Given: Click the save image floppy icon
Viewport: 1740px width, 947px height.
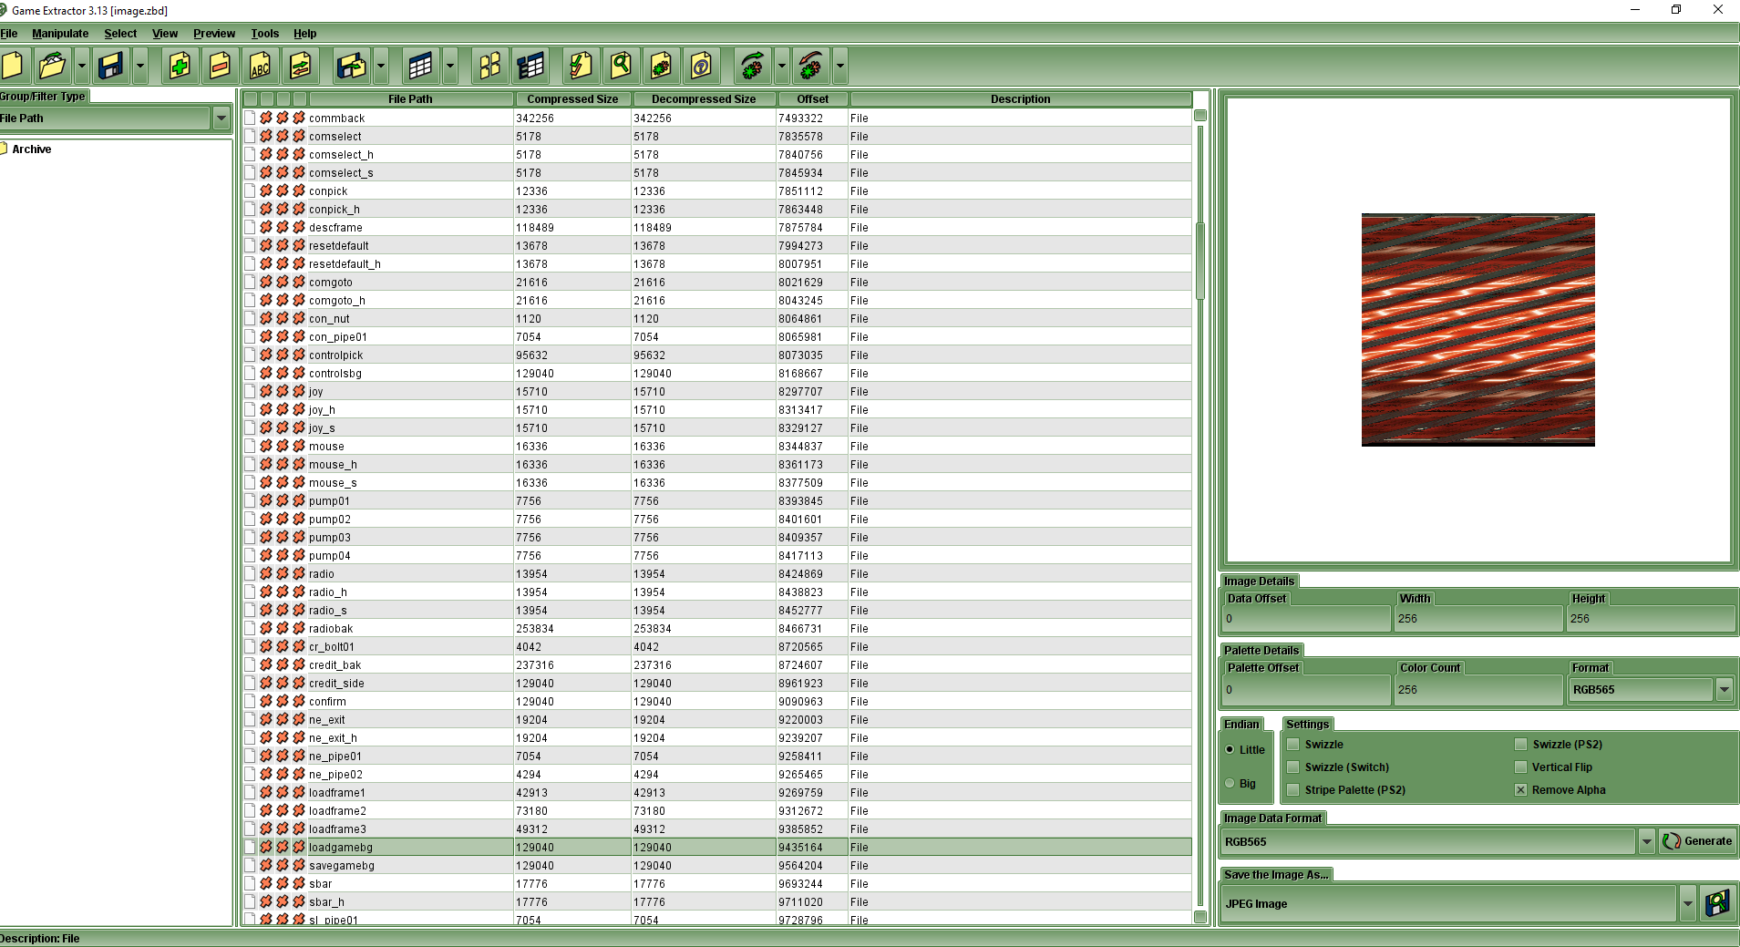Looking at the screenshot, I should coord(1718,903).
